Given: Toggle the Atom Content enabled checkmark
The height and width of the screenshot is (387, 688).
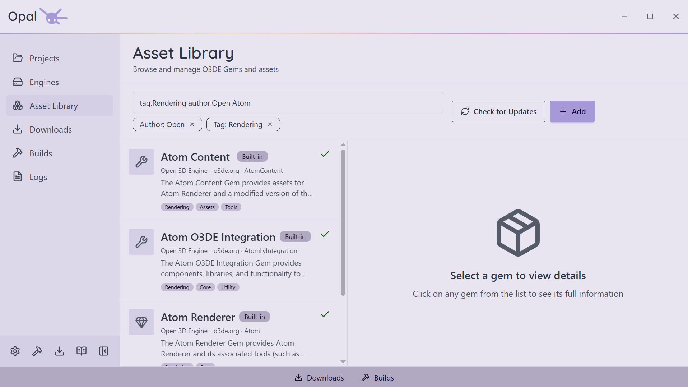Looking at the screenshot, I should click(325, 154).
